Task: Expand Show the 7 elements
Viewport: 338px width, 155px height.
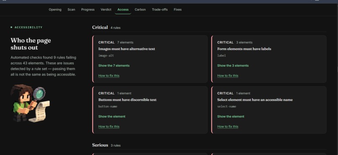Action: [x=114, y=66]
